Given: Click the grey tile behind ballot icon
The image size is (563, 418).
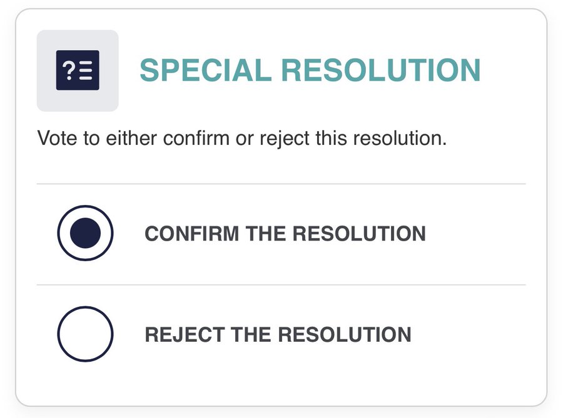Looking at the screenshot, I should pyautogui.click(x=78, y=71).
